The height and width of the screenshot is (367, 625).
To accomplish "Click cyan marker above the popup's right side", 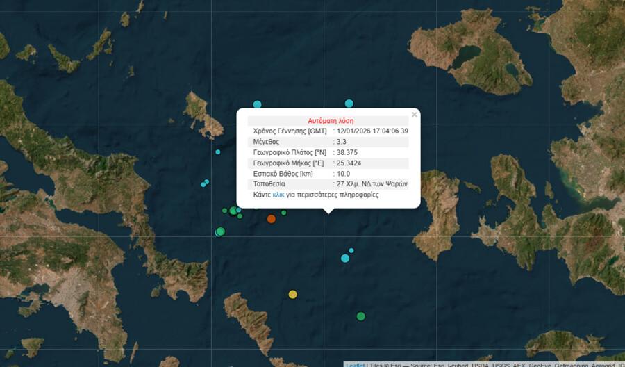I will [x=349, y=104].
